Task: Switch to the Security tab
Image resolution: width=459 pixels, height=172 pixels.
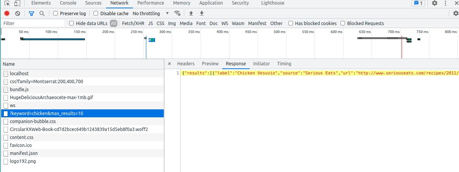Action: pos(240,3)
